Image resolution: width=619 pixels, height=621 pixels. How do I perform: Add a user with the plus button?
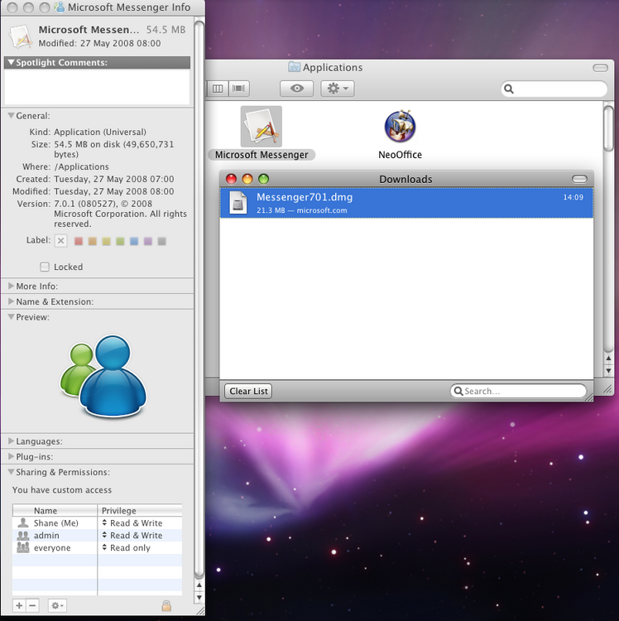pyautogui.click(x=19, y=605)
